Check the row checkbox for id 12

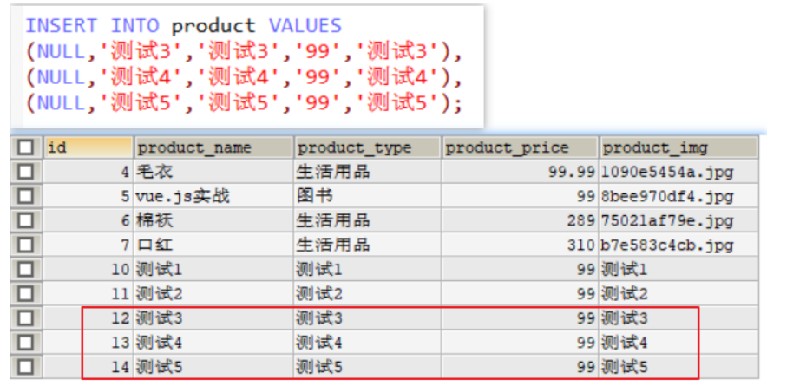tap(25, 318)
